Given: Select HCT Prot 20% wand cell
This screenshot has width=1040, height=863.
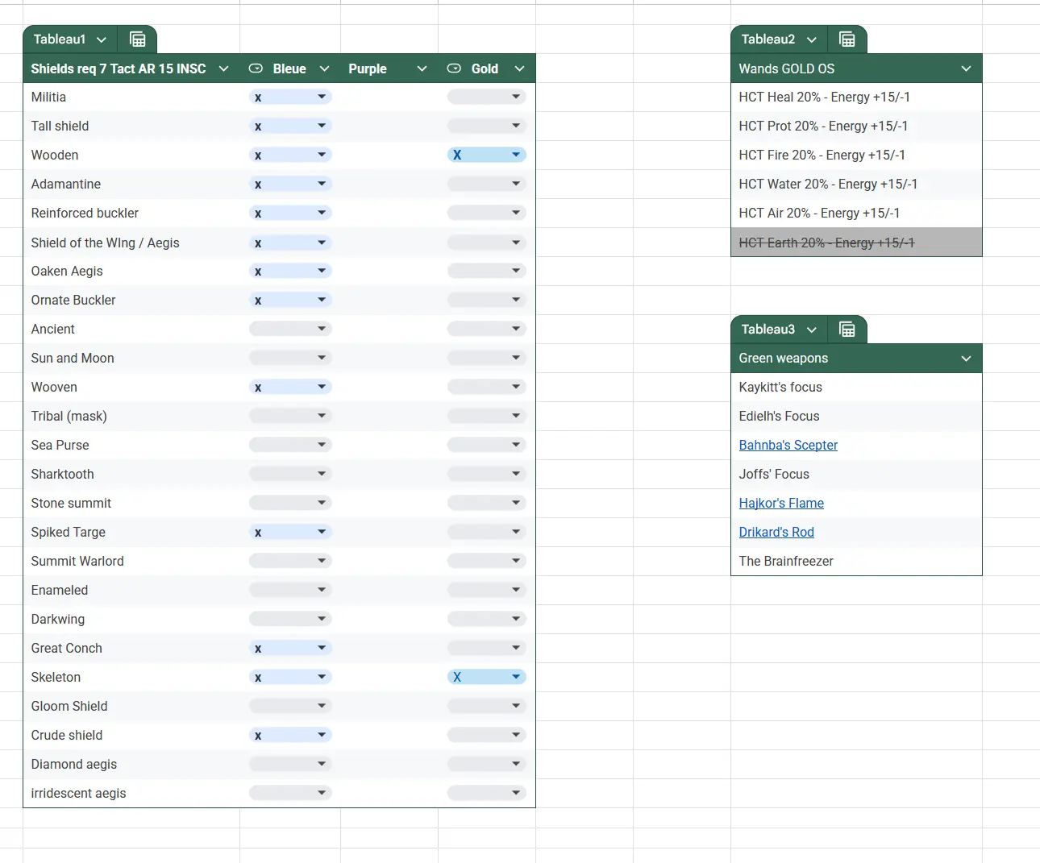Looking at the screenshot, I should point(856,126).
